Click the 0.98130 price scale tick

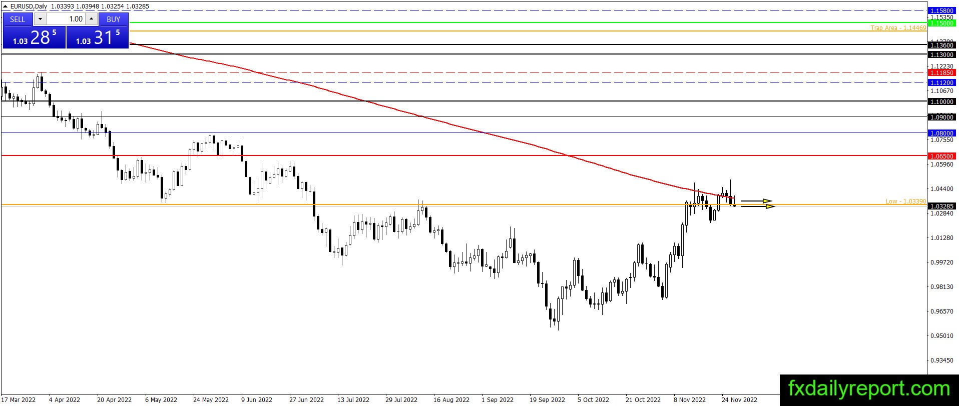941,286
